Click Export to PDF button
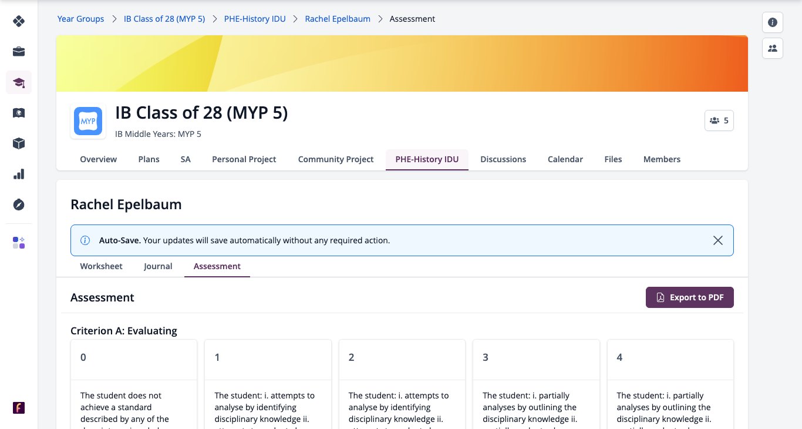Screen dimensions: 802x429 pos(690,297)
